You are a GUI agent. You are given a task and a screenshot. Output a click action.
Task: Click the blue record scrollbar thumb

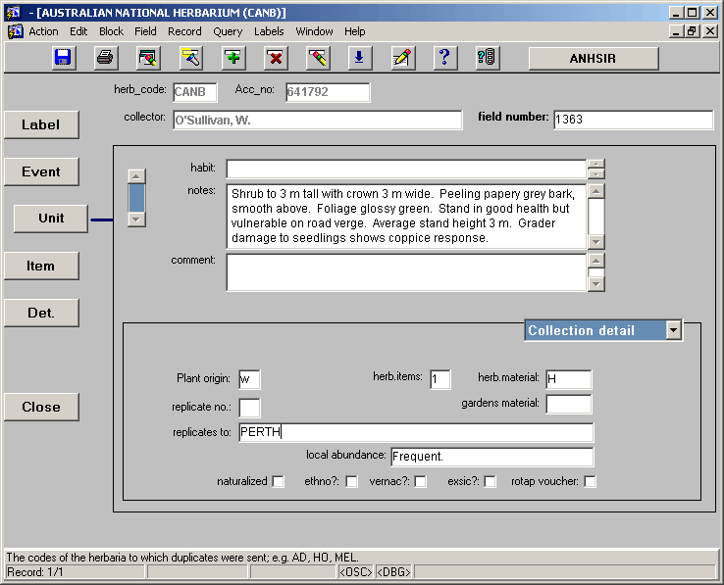137,197
